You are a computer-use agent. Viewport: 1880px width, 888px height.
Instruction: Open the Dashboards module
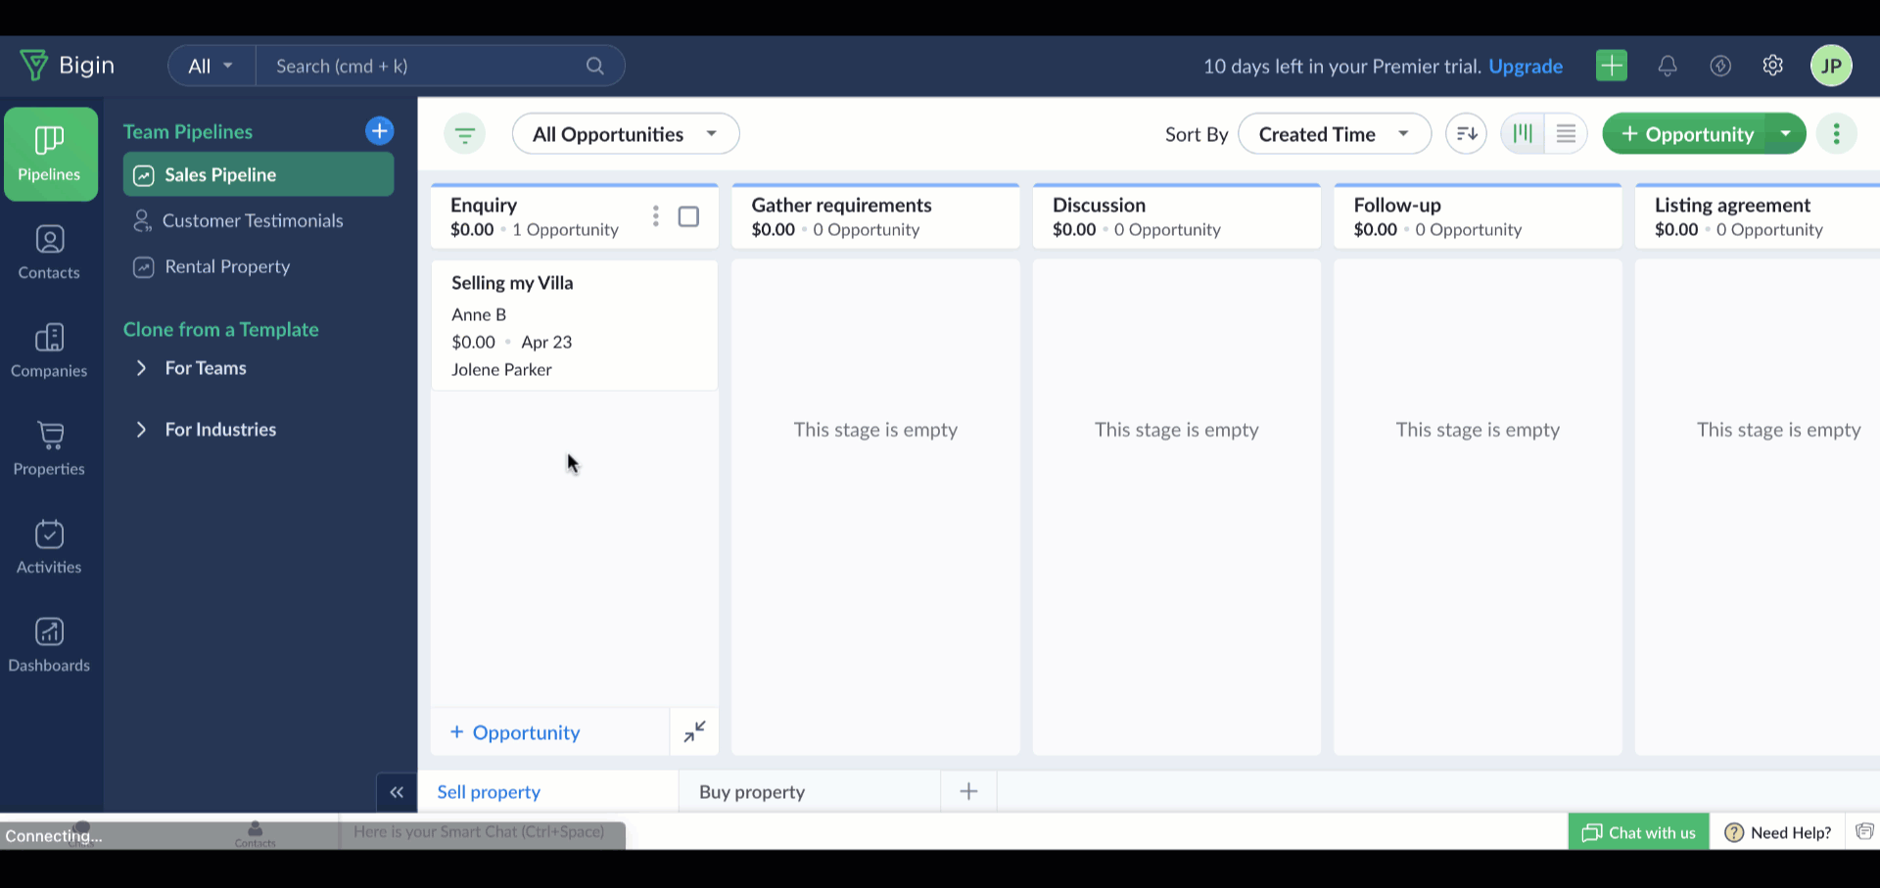(x=49, y=644)
